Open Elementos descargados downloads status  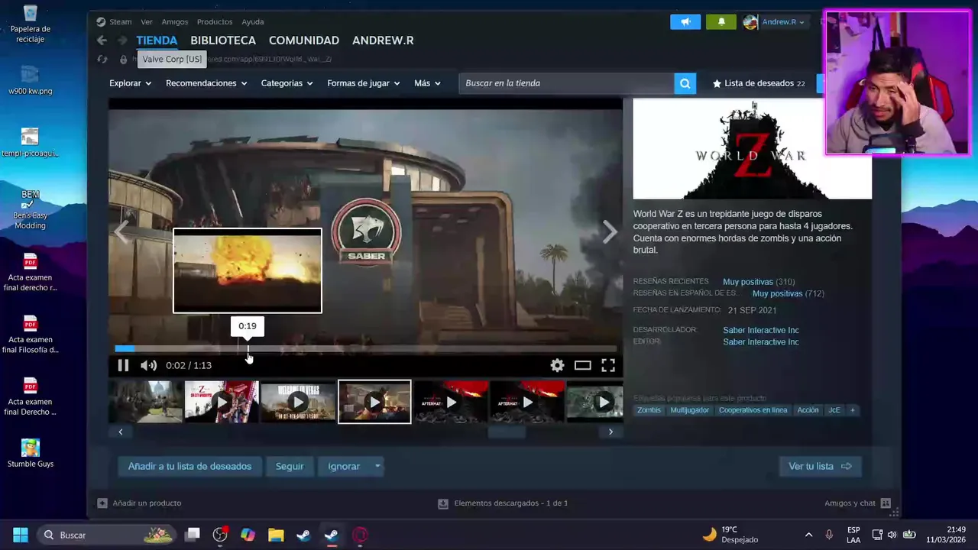pos(503,503)
